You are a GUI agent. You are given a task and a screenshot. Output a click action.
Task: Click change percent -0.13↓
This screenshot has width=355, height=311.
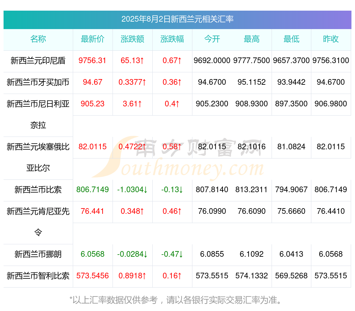172,189
